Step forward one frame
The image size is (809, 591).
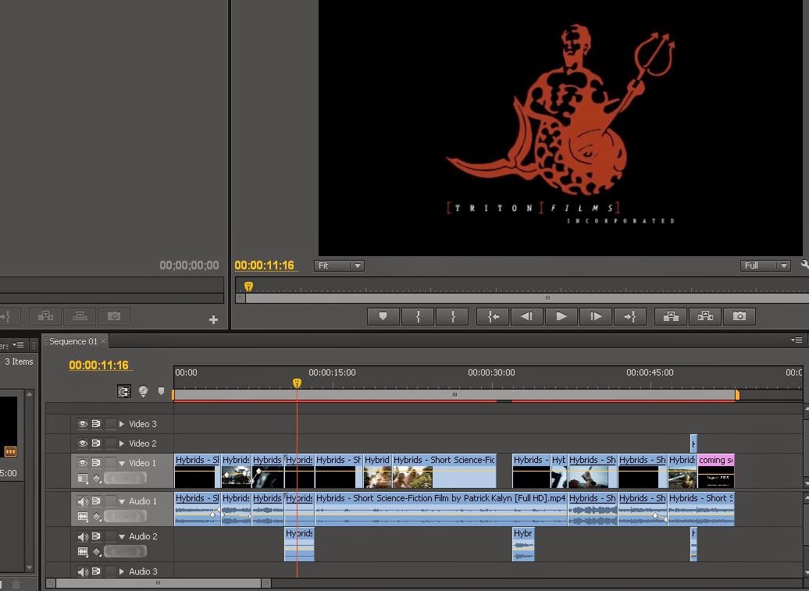pyautogui.click(x=596, y=316)
